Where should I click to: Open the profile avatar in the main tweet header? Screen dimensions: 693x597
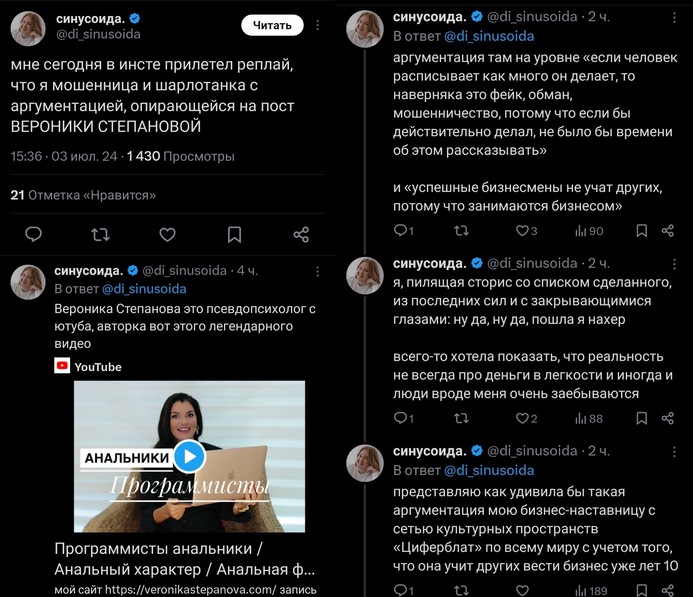(28, 29)
